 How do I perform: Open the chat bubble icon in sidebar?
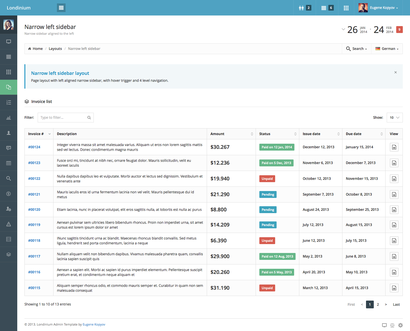click(9, 148)
